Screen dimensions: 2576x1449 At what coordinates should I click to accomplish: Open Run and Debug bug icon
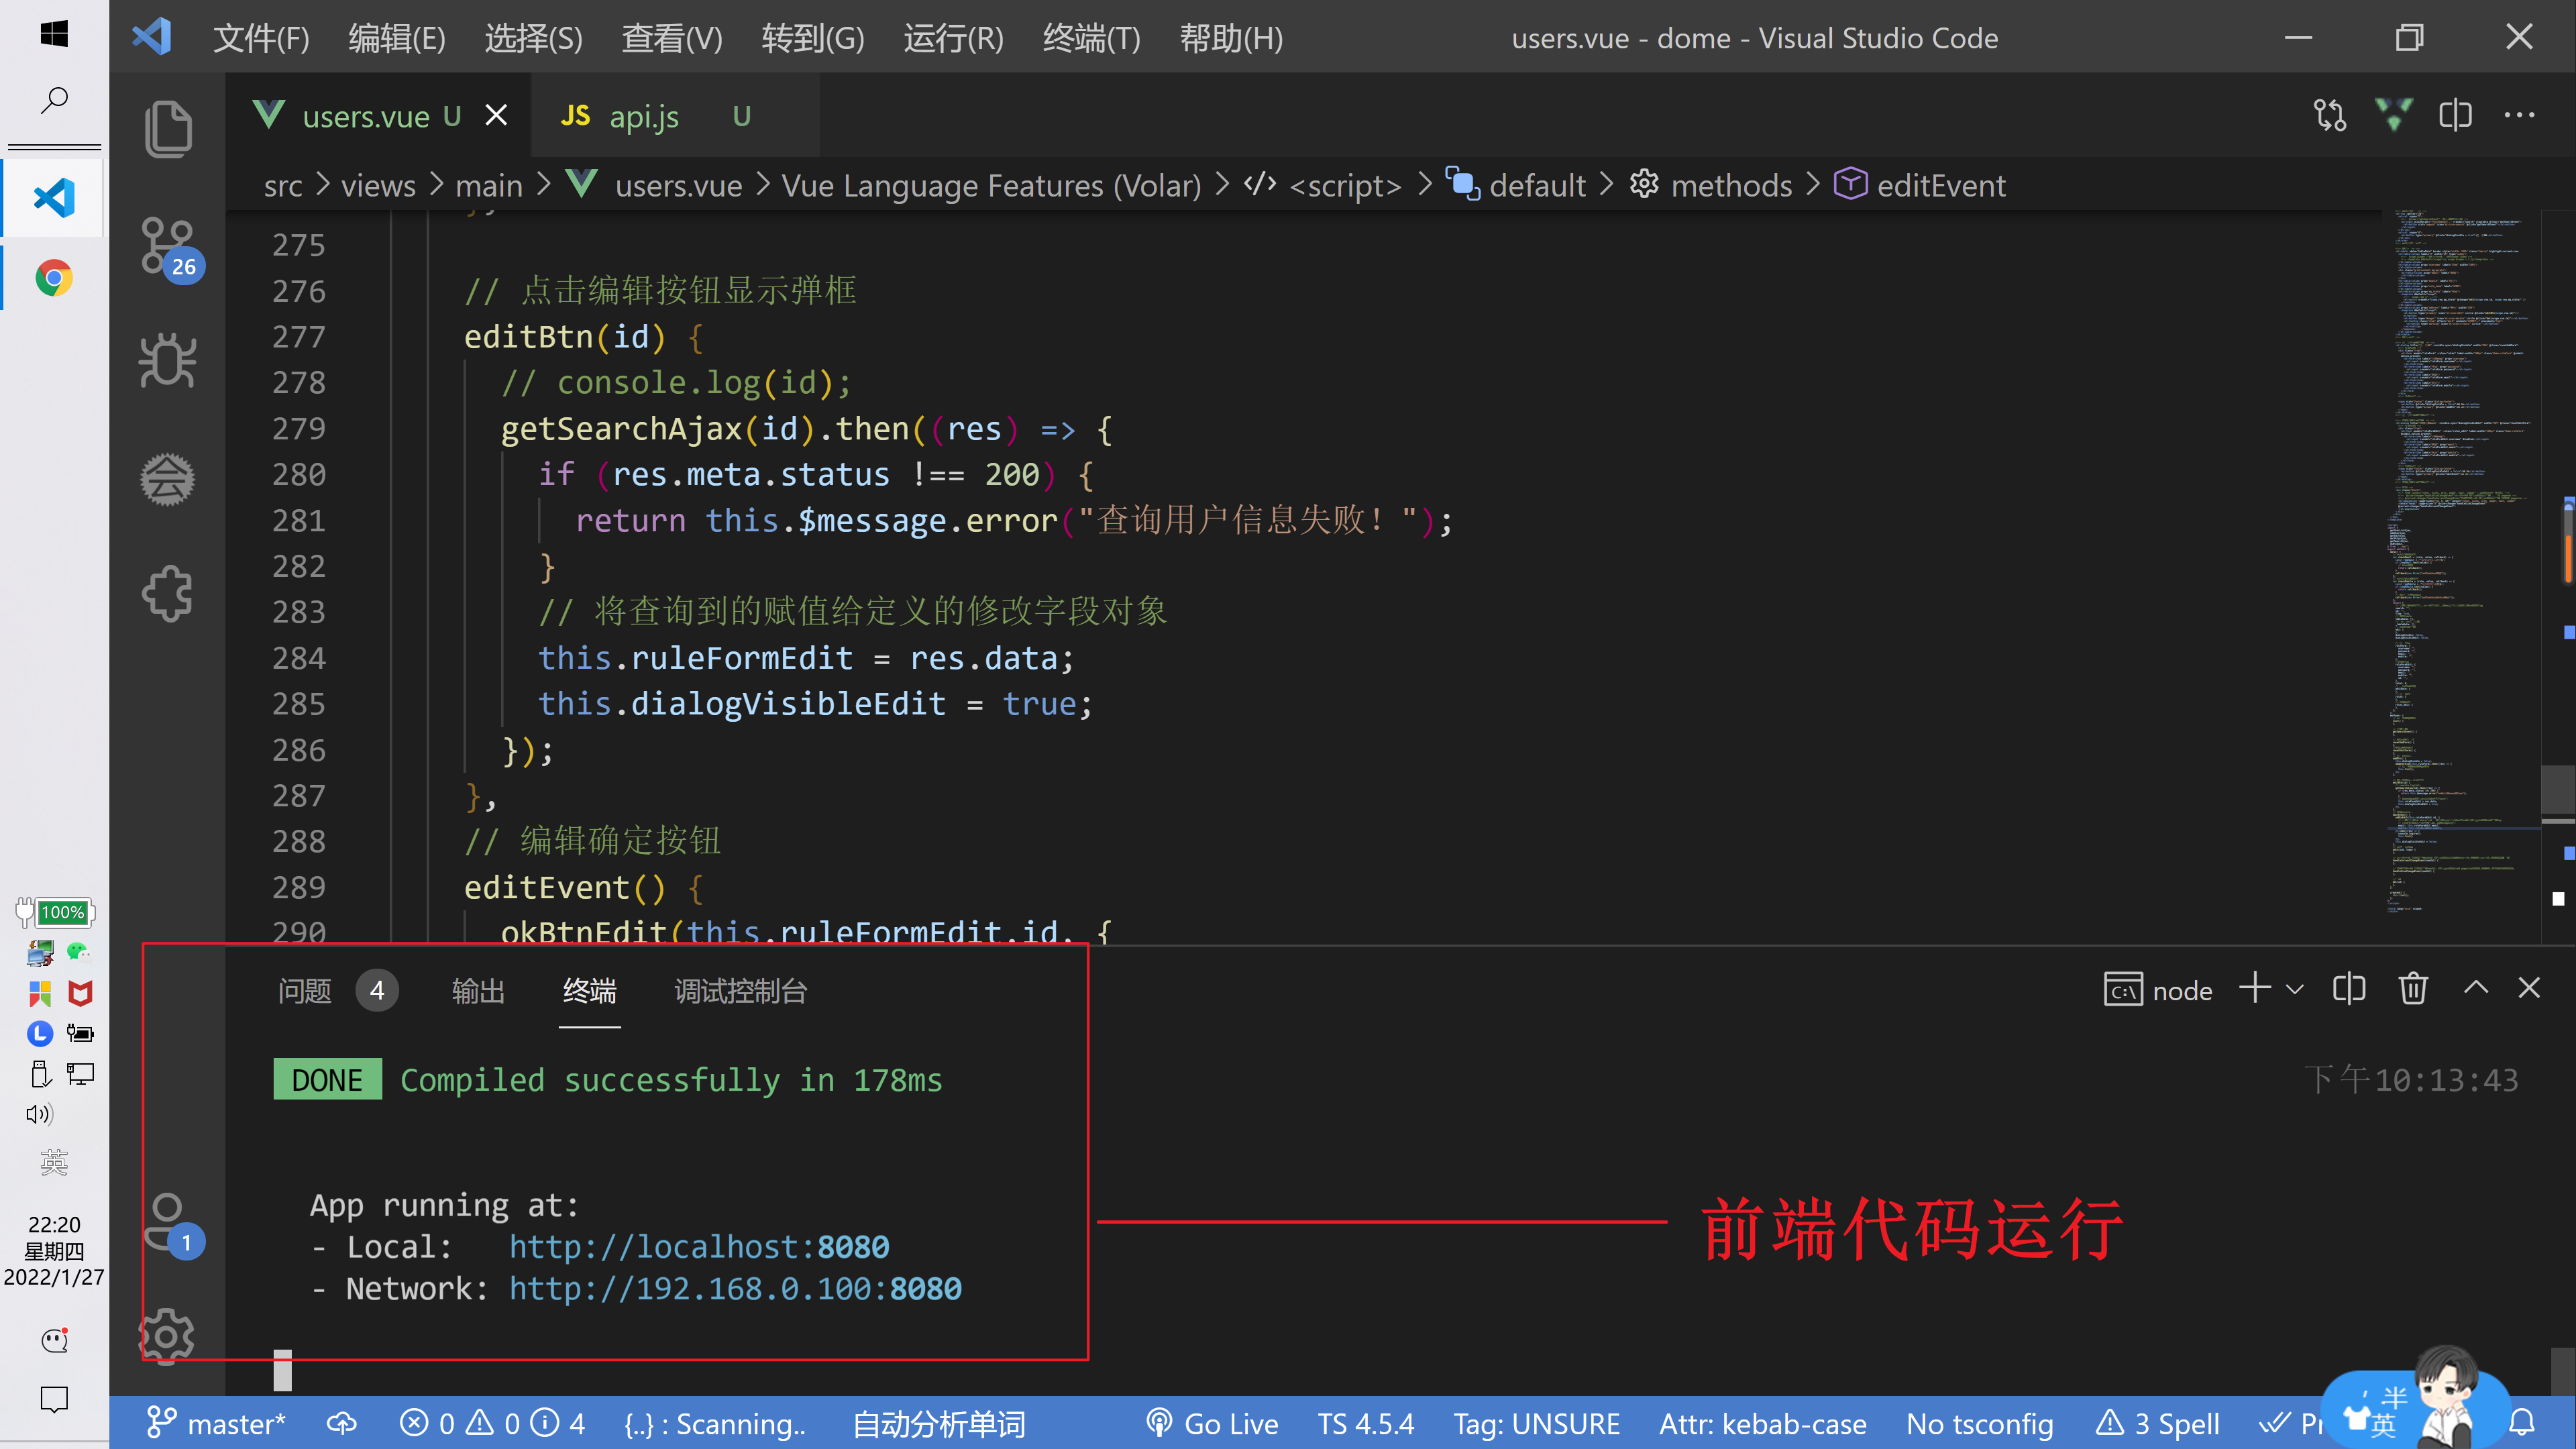167,361
